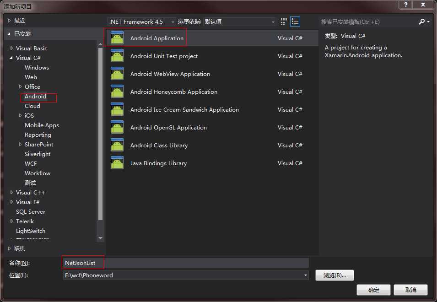Select the Mobile Apps category
437x302 pixels.
(42, 125)
